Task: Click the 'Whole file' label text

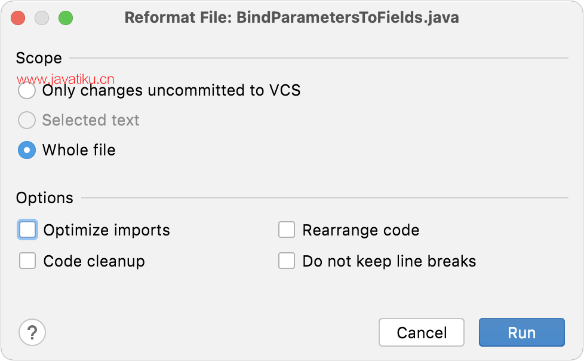Action: 79,150
